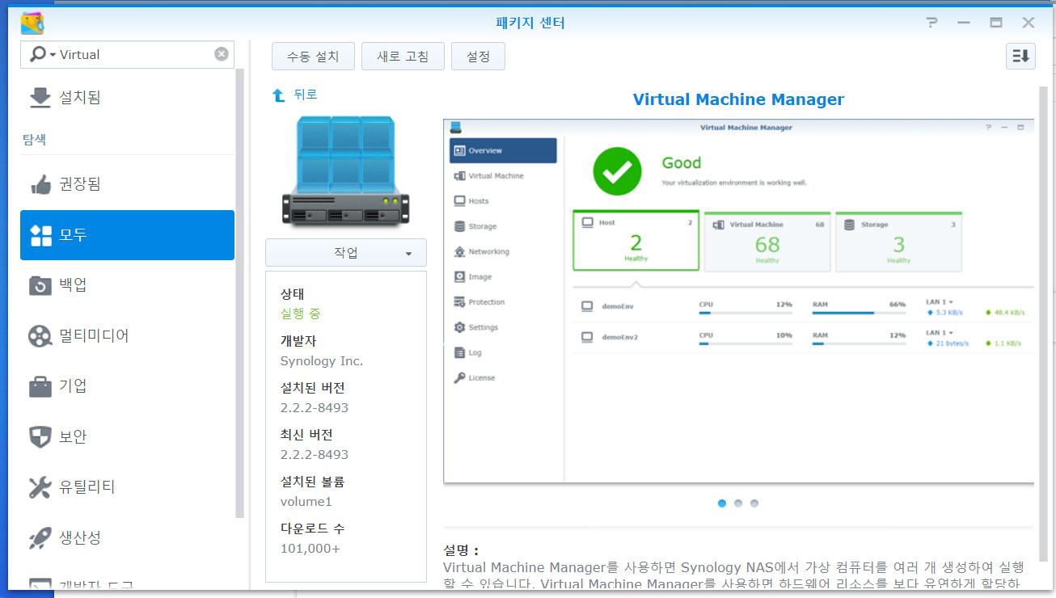
Task: Click the Virtual Machine Manager title heading
Action: (738, 99)
